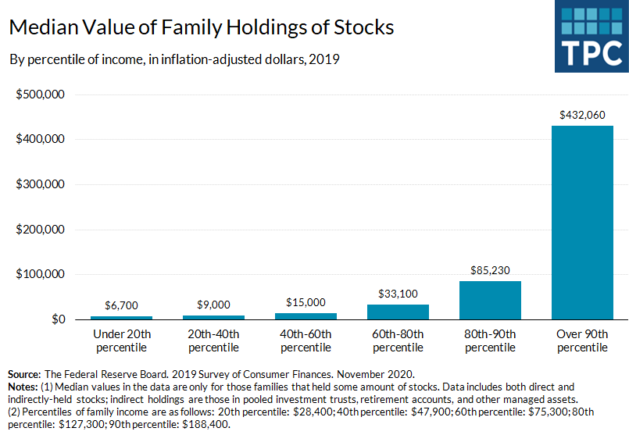Click the chart title text
The width and height of the screenshot is (629, 435).
point(202,28)
